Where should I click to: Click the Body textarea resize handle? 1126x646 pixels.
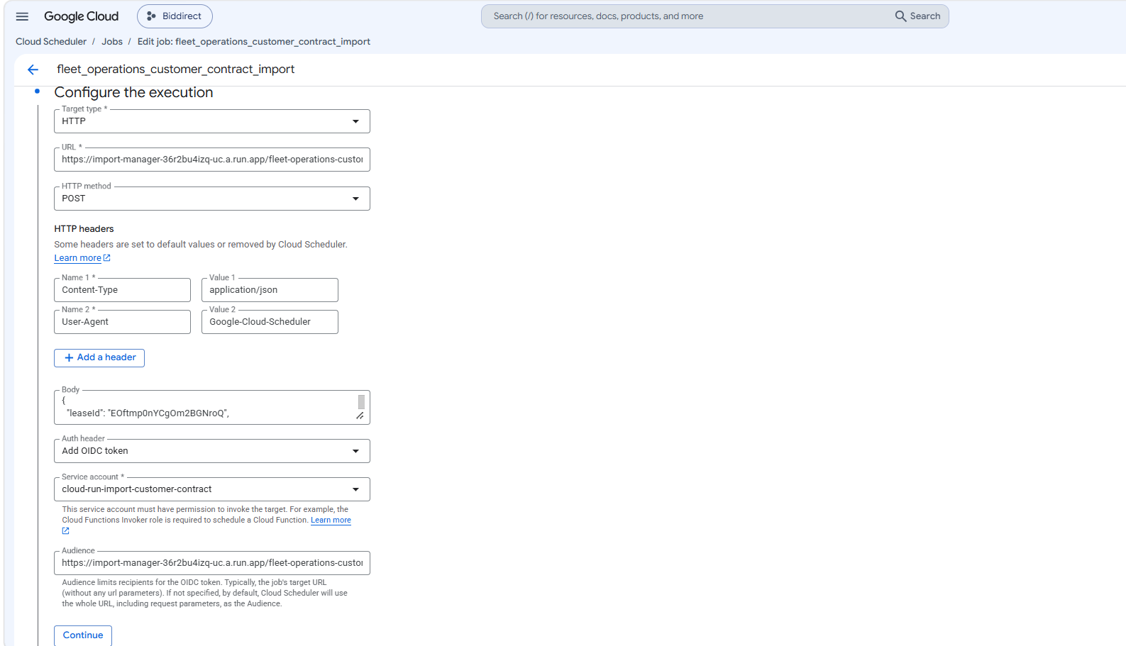[360, 416]
